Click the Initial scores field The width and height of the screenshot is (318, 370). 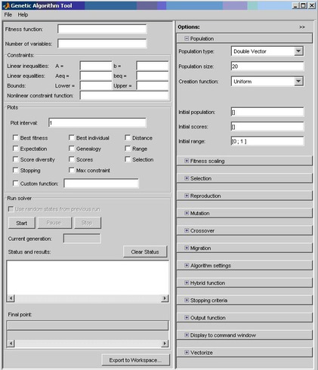pyautogui.click(x=267, y=126)
